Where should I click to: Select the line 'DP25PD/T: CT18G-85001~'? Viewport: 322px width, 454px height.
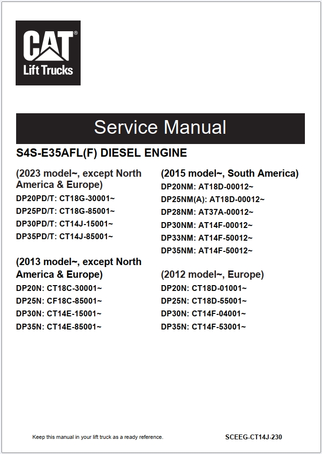coord(65,211)
